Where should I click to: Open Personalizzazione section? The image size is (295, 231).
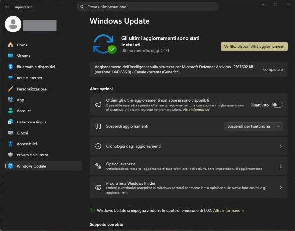click(x=43, y=89)
